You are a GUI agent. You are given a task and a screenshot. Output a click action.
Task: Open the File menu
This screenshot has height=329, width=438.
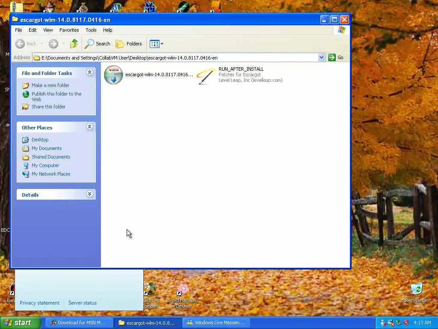[x=18, y=30]
